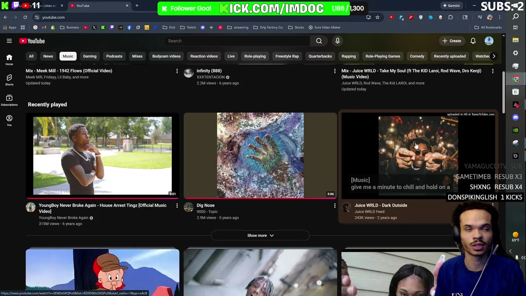Screen dimensions: 526x296
Task: Open the browser extensions puzzle icon
Action: click(x=450, y=17)
